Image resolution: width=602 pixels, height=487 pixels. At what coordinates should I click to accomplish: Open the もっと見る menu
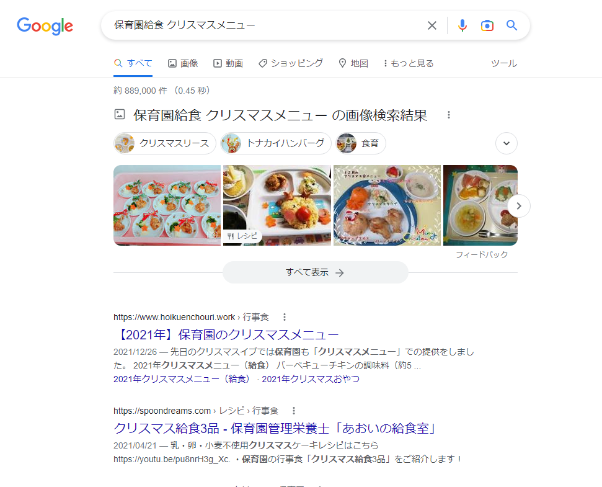tap(409, 63)
